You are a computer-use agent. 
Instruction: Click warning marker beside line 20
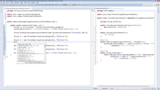[x=4, y=45]
